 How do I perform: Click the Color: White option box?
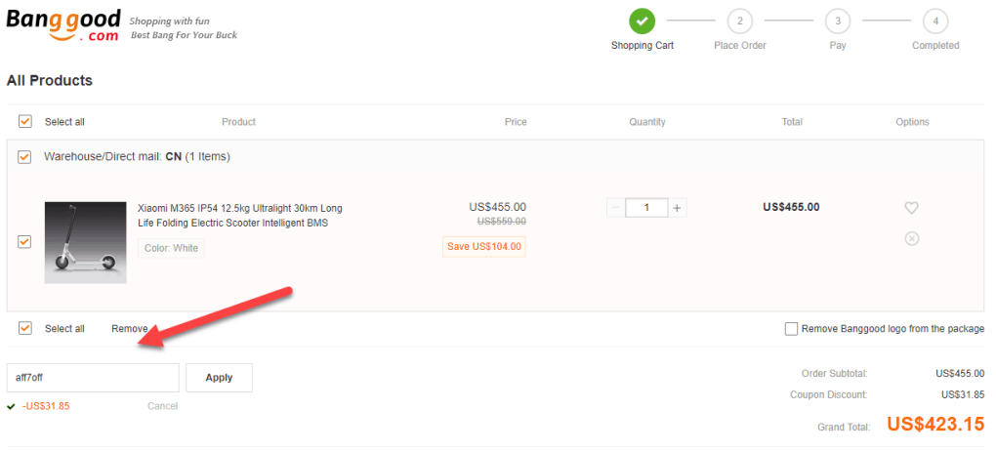coord(171,248)
